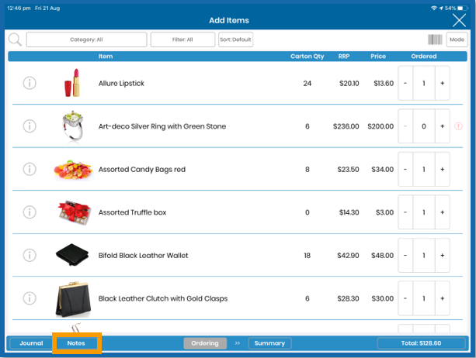Select Black Leather Clutch with Gold Clasps
Screen dimensions: 476x358
point(163,298)
